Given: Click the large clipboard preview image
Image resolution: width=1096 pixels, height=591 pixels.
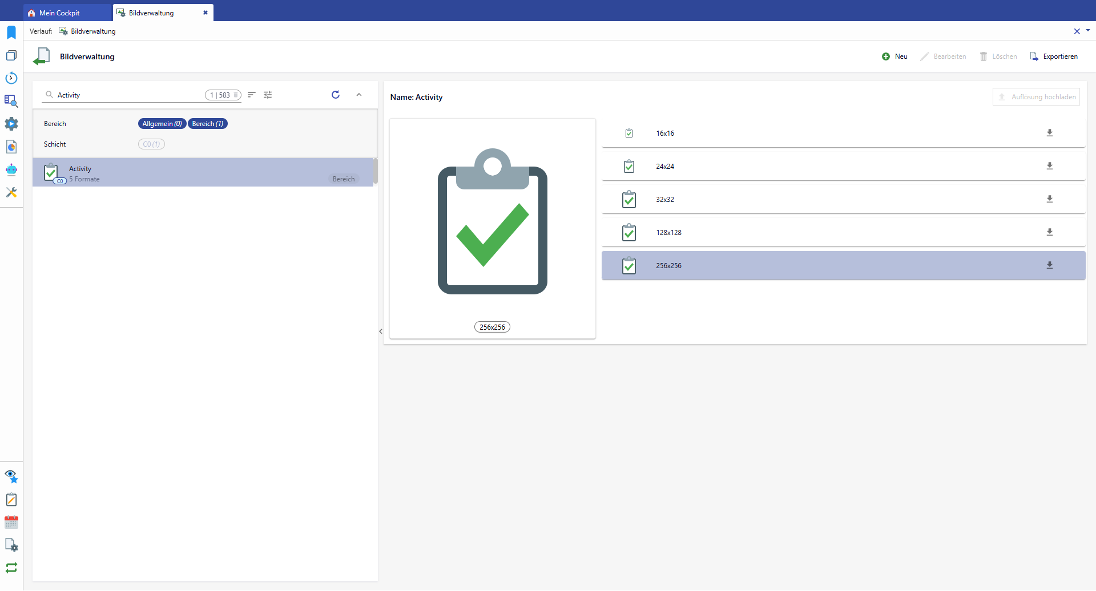Looking at the screenshot, I should pyautogui.click(x=493, y=221).
